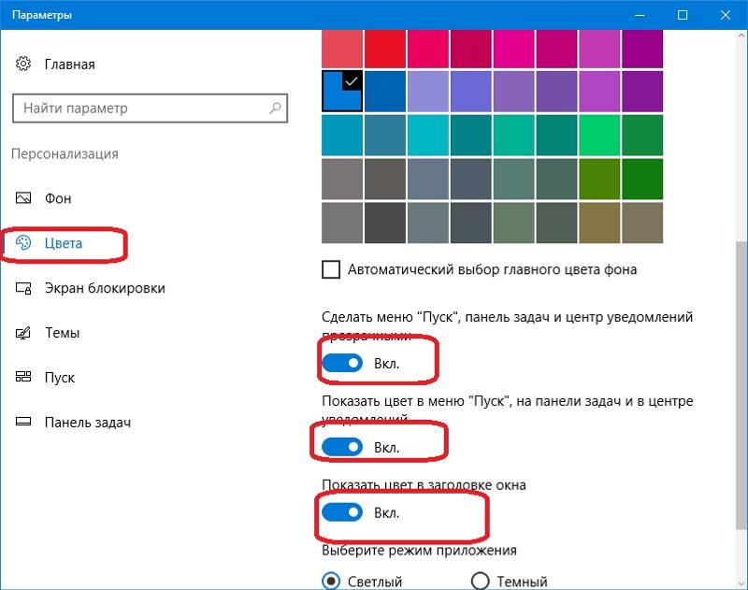This screenshot has width=748, height=590.
Task: Select the olive-gold swatch in bottom row
Action: (x=599, y=223)
